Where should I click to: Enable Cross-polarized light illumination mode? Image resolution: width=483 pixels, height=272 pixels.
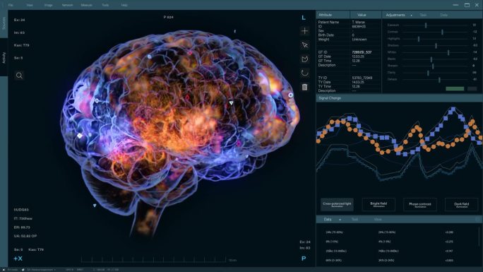click(337, 205)
